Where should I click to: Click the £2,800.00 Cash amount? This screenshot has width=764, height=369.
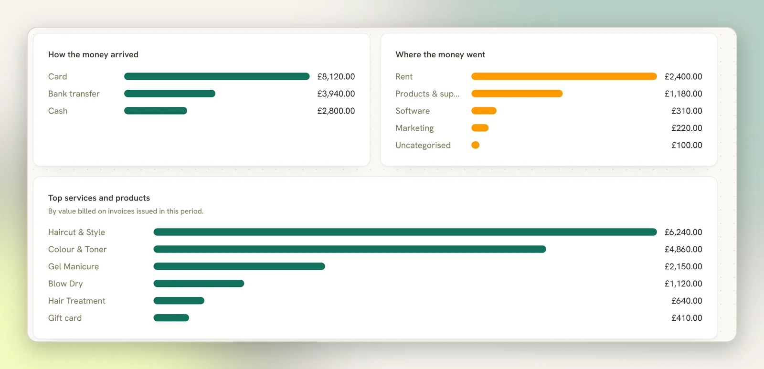click(x=336, y=111)
